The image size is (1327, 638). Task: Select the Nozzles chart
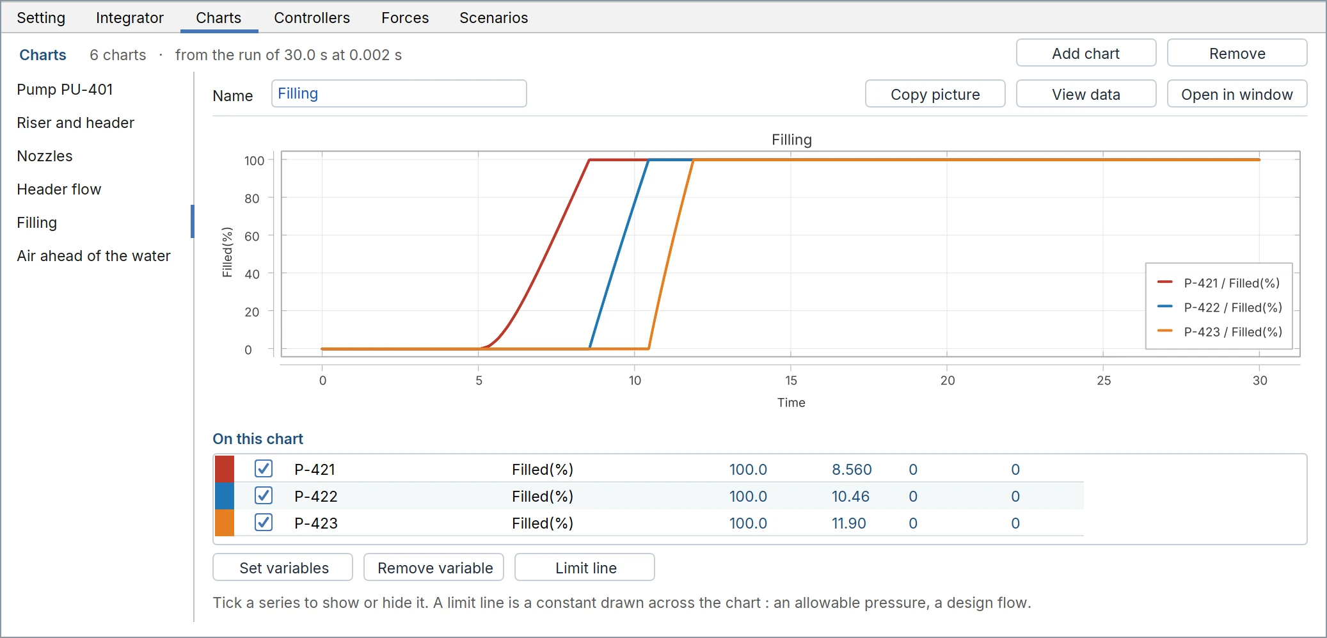coord(45,156)
